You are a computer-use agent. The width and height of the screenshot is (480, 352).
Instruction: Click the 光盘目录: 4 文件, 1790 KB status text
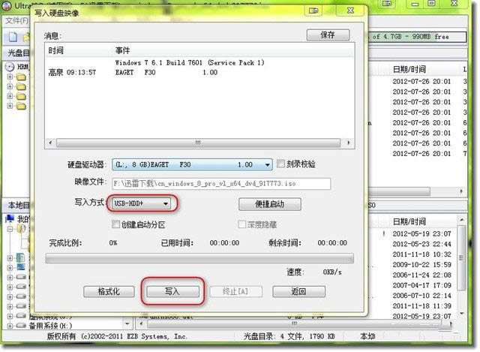289,336
